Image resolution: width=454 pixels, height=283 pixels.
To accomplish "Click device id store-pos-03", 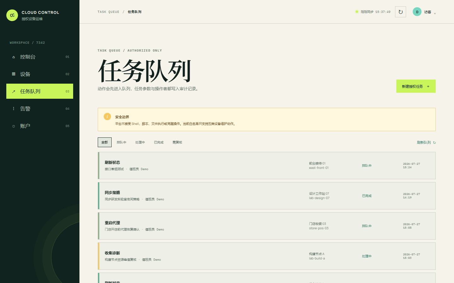I will point(319,228).
